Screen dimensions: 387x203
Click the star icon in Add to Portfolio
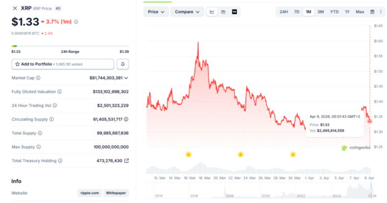[17, 64]
